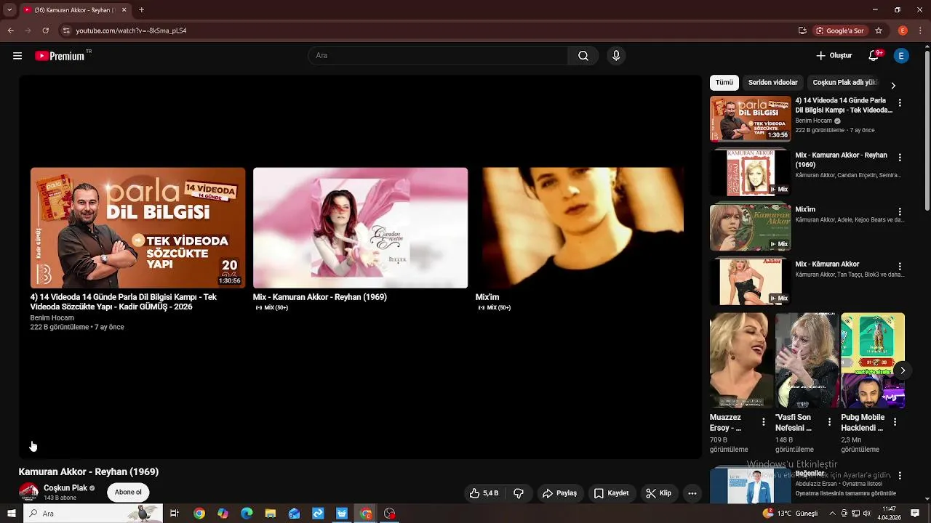Open YouTube notifications bell
This screenshot has width=931, height=523.
coord(874,56)
